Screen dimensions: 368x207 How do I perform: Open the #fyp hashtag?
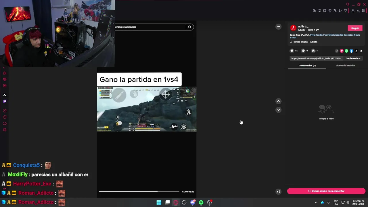312,35
